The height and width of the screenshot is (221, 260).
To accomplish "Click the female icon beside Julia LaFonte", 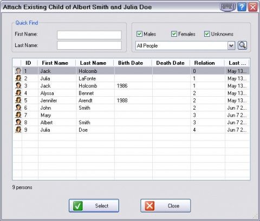I will [18, 78].
